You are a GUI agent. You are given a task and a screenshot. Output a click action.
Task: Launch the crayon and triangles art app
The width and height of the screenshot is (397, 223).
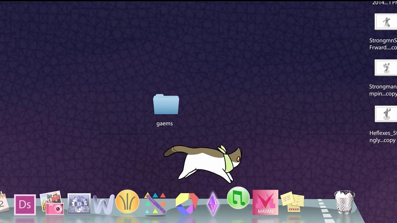point(155,203)
